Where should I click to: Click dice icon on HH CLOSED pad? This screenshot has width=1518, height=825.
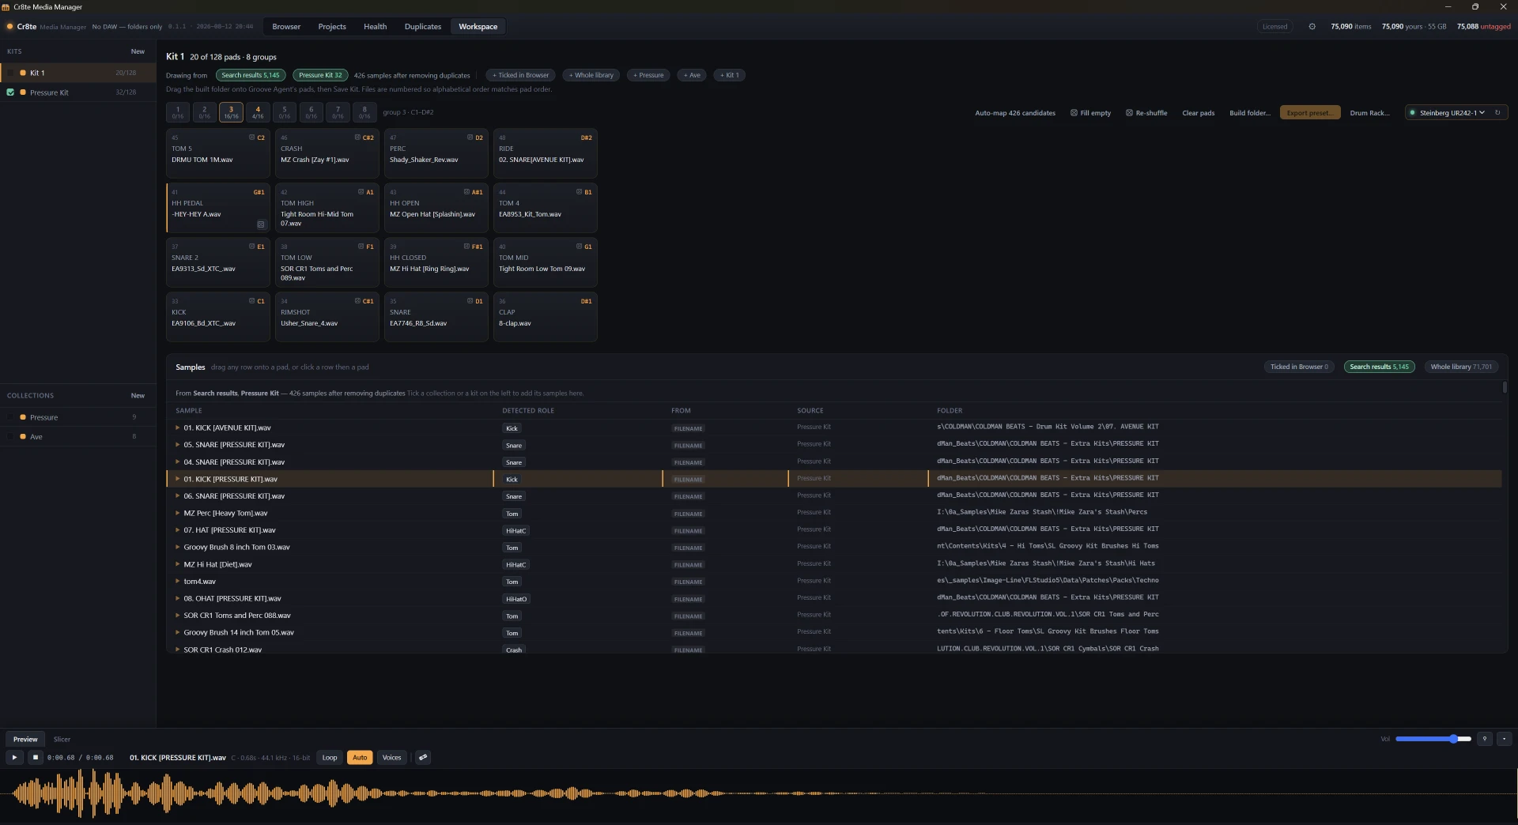coord(466,247)
